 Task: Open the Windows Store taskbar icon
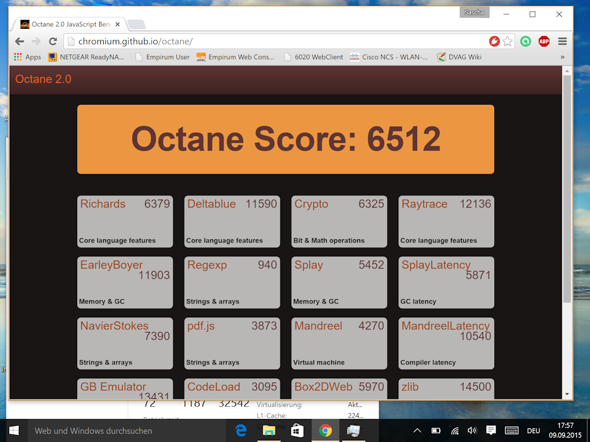[297, 430]
